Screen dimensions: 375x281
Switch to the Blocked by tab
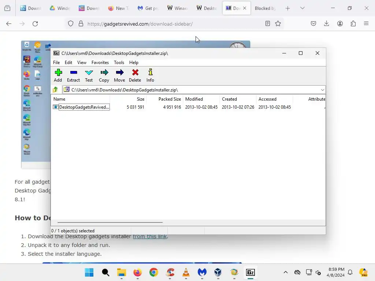265,8
